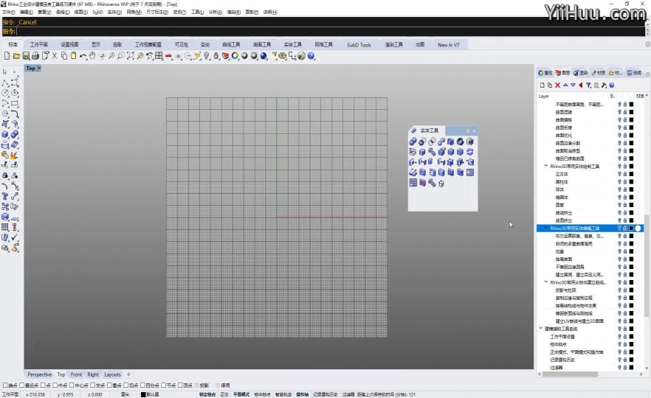
Task: Click the color swatch of 圆管 layer
Action: pyautogui.click(x=631, y=205)
